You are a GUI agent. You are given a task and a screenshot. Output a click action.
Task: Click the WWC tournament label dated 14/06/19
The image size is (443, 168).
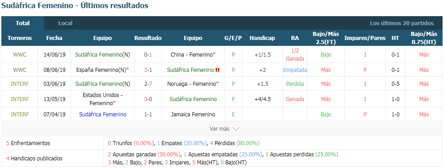20,55
